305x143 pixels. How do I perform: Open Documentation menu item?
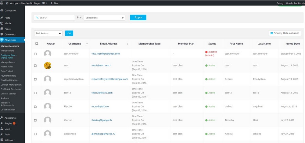click(x=8, y=110)
